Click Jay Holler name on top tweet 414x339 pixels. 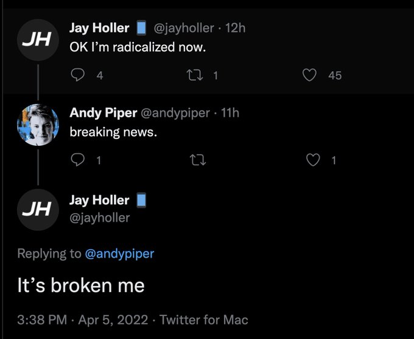[99, 28]
